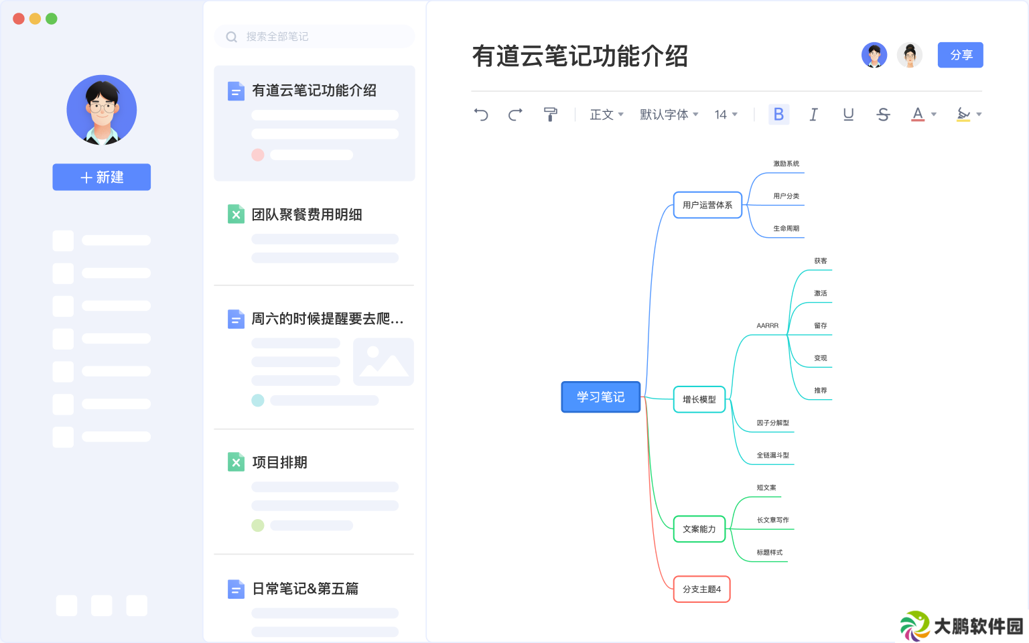Click the document icon of 日常笔记&第五篇

pyautogui.click(x=236, y=589)
